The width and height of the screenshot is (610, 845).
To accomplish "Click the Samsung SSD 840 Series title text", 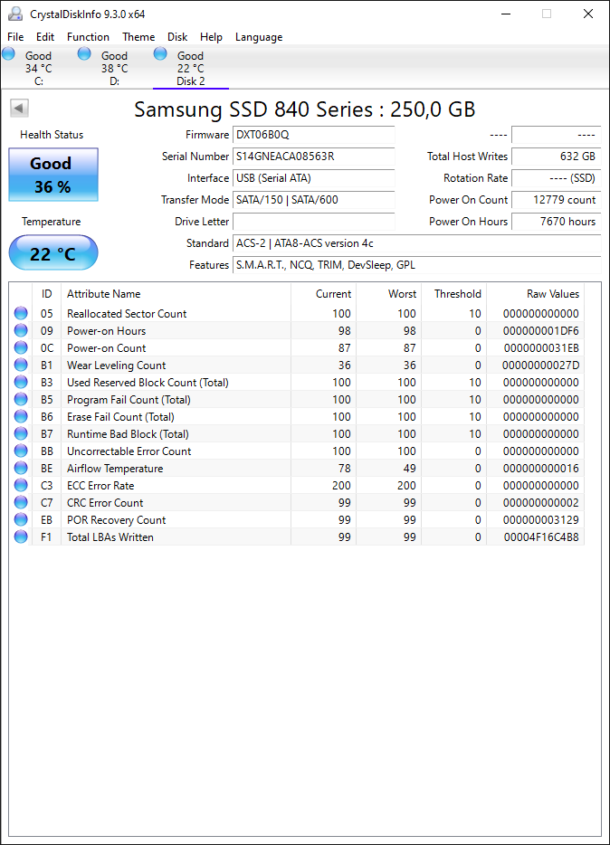I will coord(305,109).
